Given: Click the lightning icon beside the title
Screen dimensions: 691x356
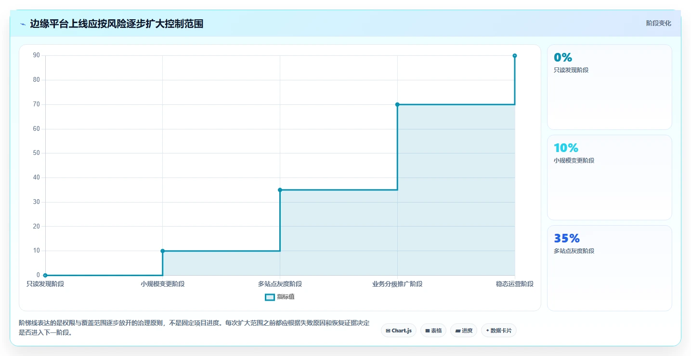Looking at the screenshot, I should tap(23, 24).
